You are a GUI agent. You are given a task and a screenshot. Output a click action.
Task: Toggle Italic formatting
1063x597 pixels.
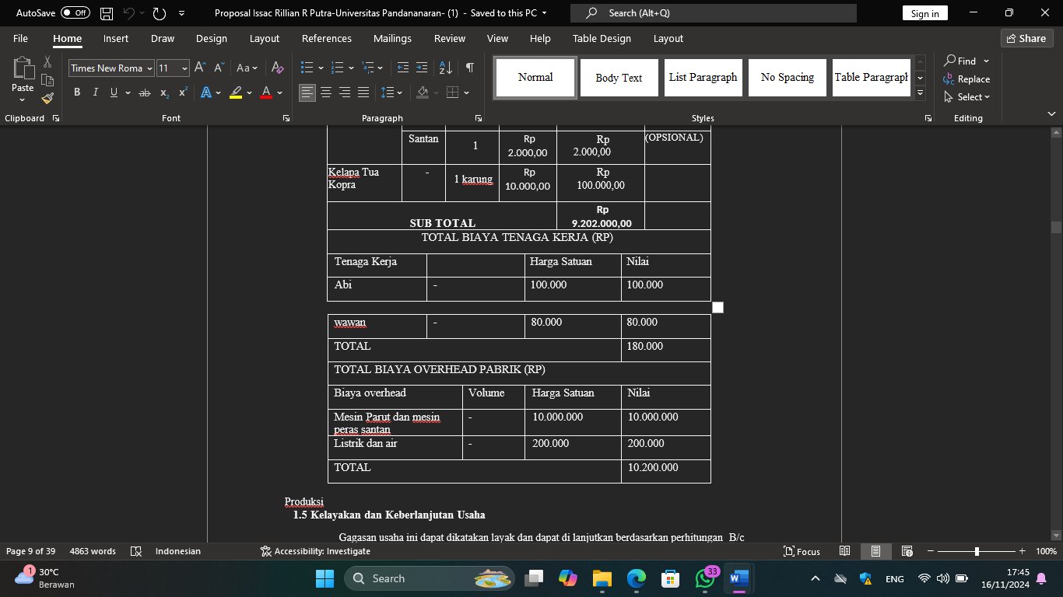pyautogui.click(x=95, y=93)
